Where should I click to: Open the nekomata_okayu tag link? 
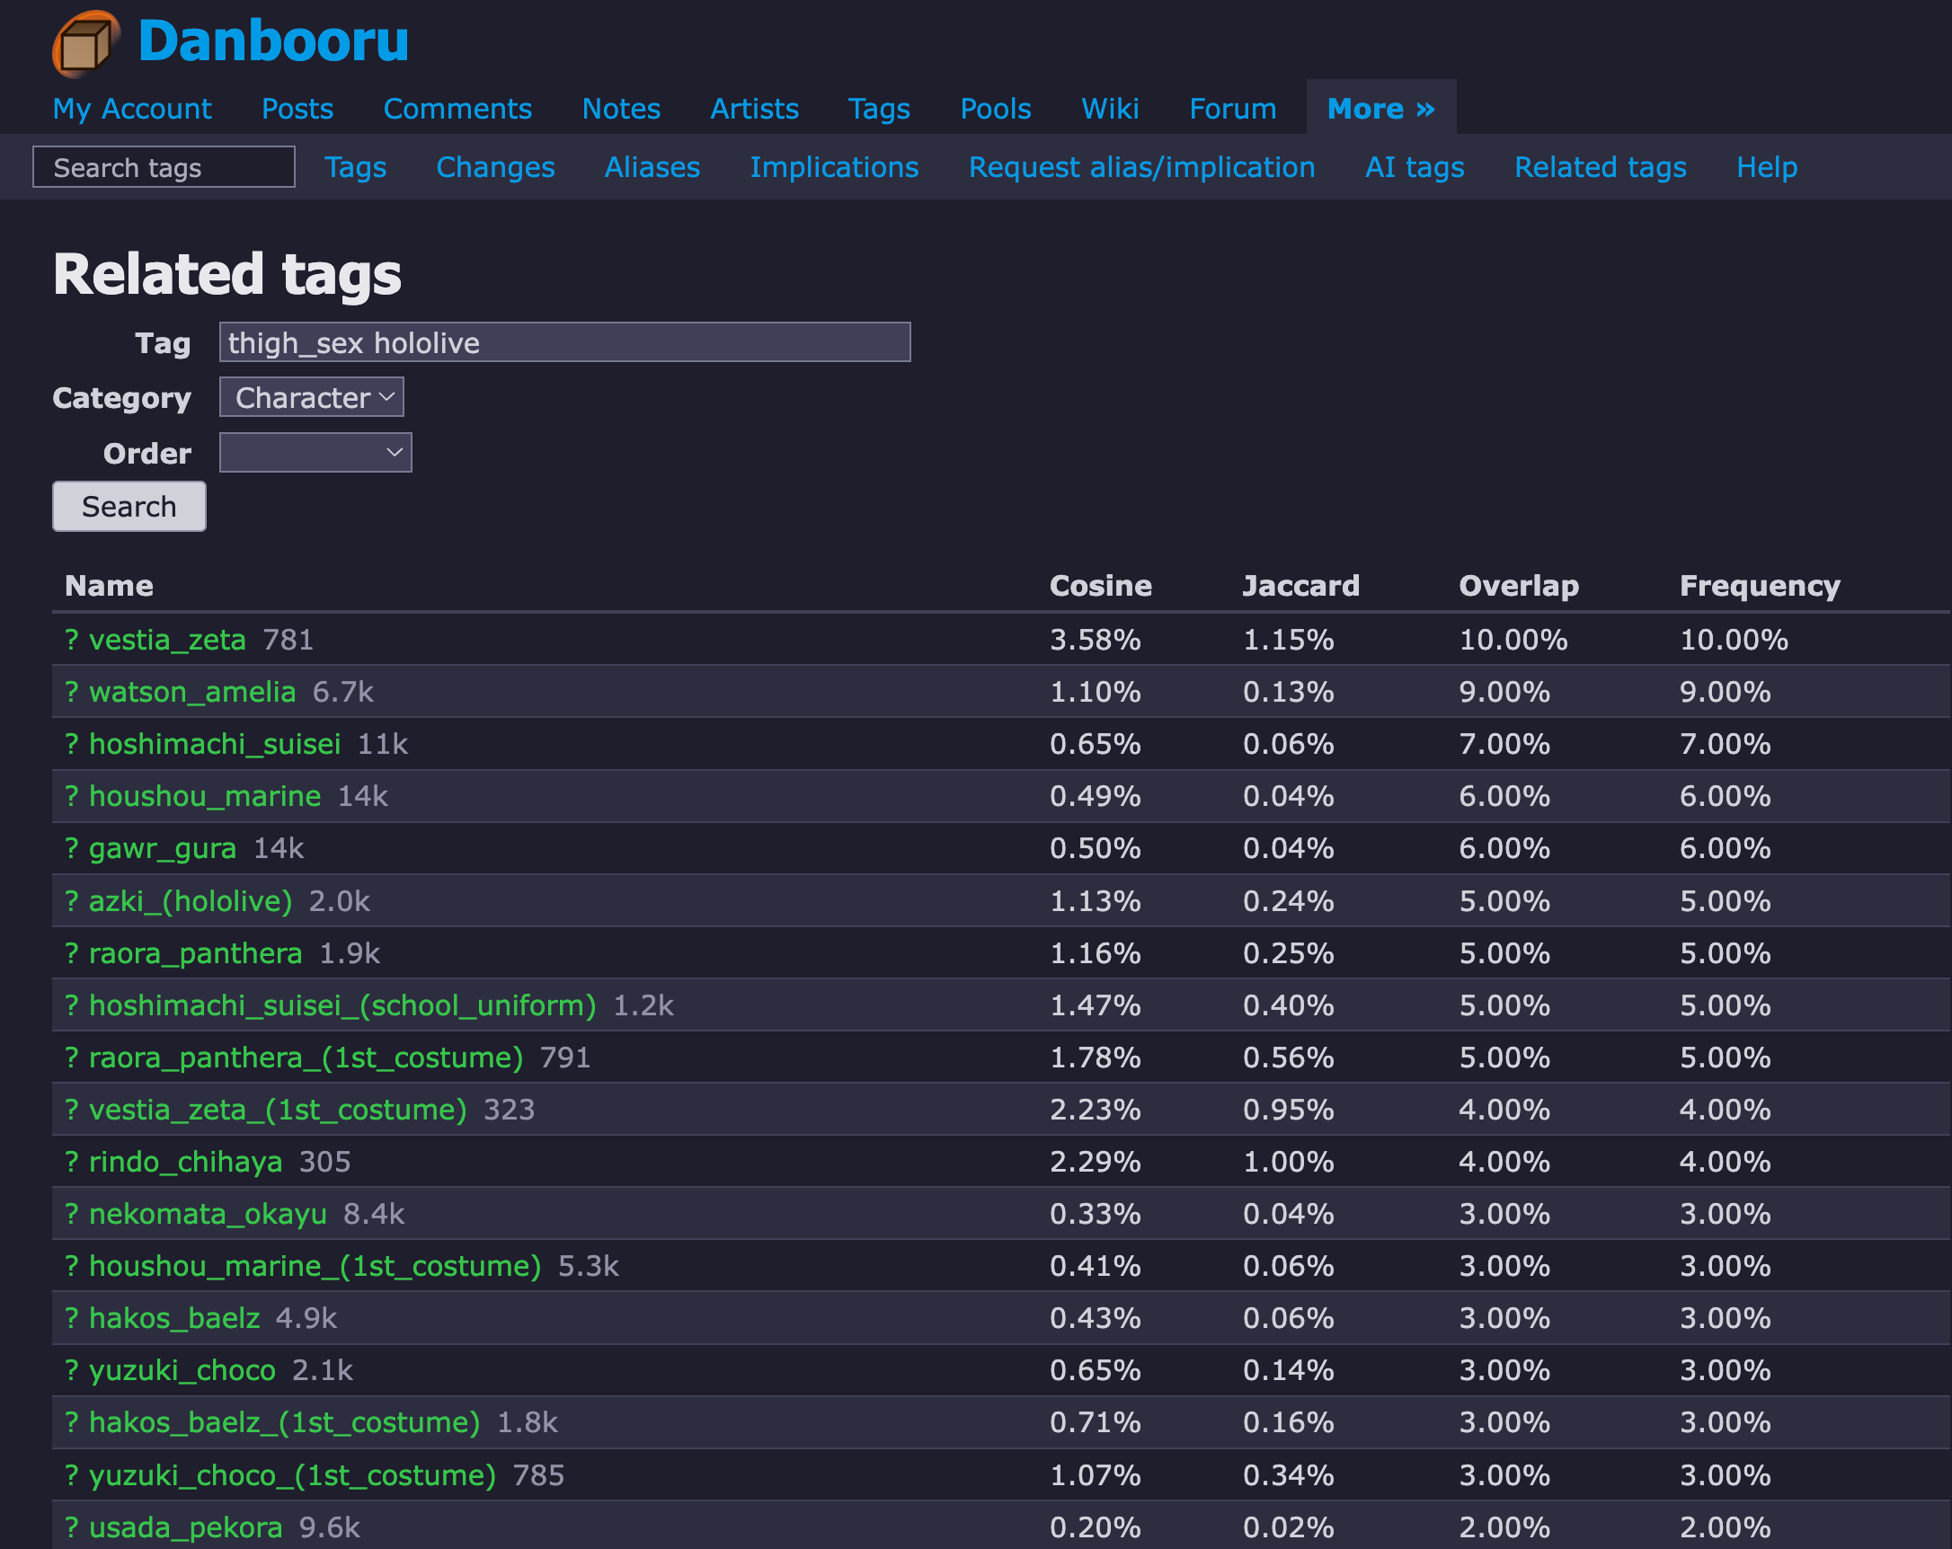208,1214
